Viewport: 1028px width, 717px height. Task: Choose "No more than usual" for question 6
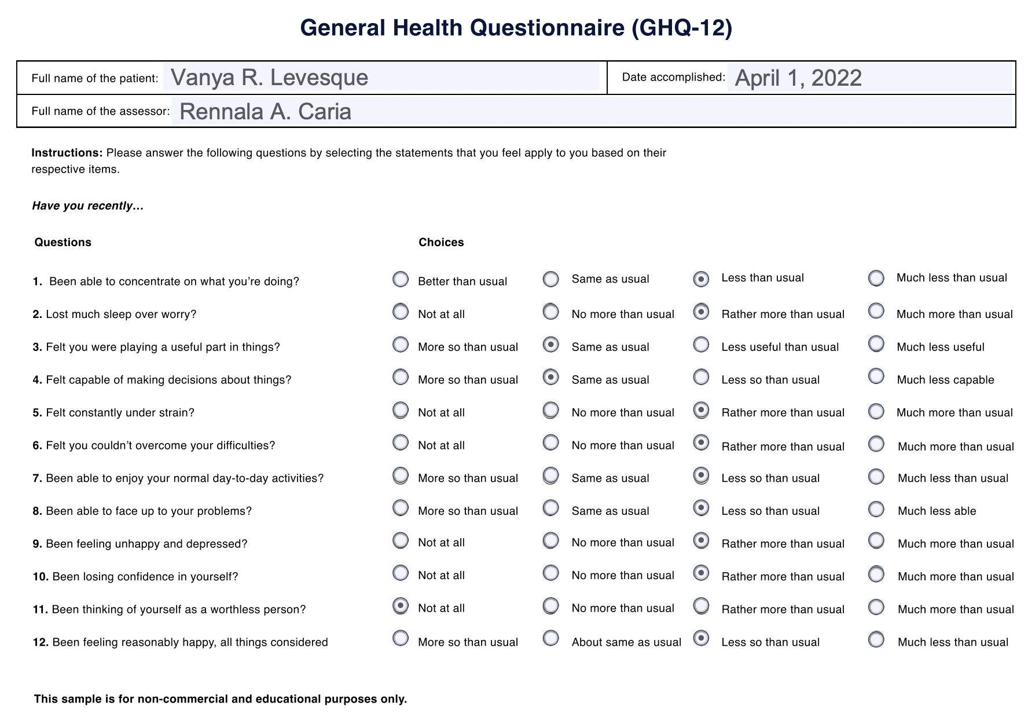(x=550, y=443)
